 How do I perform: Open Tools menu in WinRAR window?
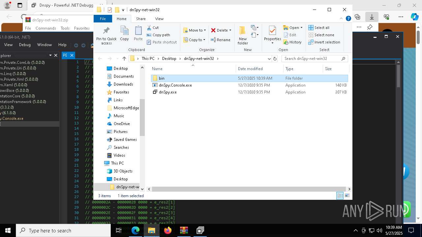click(x=65, y=28)
